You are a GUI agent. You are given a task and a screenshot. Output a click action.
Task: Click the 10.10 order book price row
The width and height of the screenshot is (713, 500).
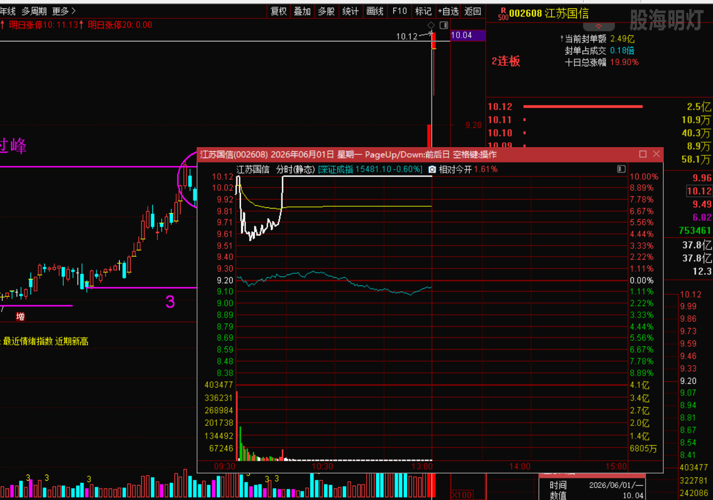[x=599, y=133]
